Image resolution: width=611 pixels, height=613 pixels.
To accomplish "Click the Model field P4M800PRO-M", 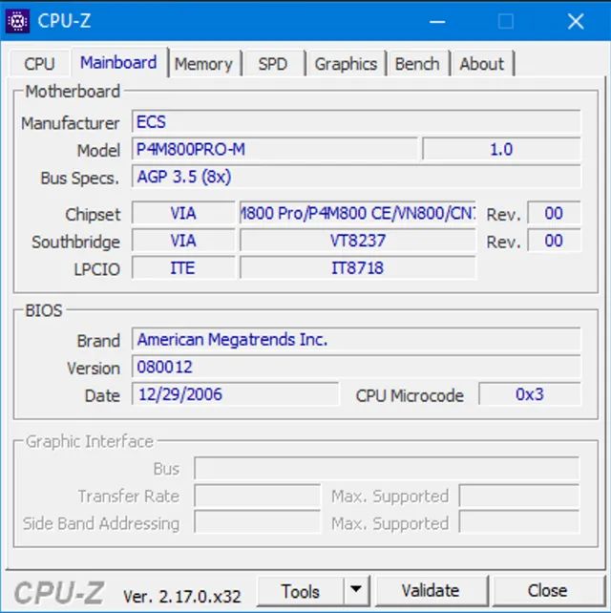I will pos(274,149).
